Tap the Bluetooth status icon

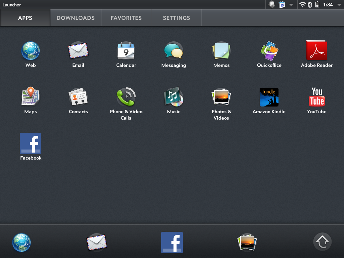pyautogui.click(x=310, y=5)
